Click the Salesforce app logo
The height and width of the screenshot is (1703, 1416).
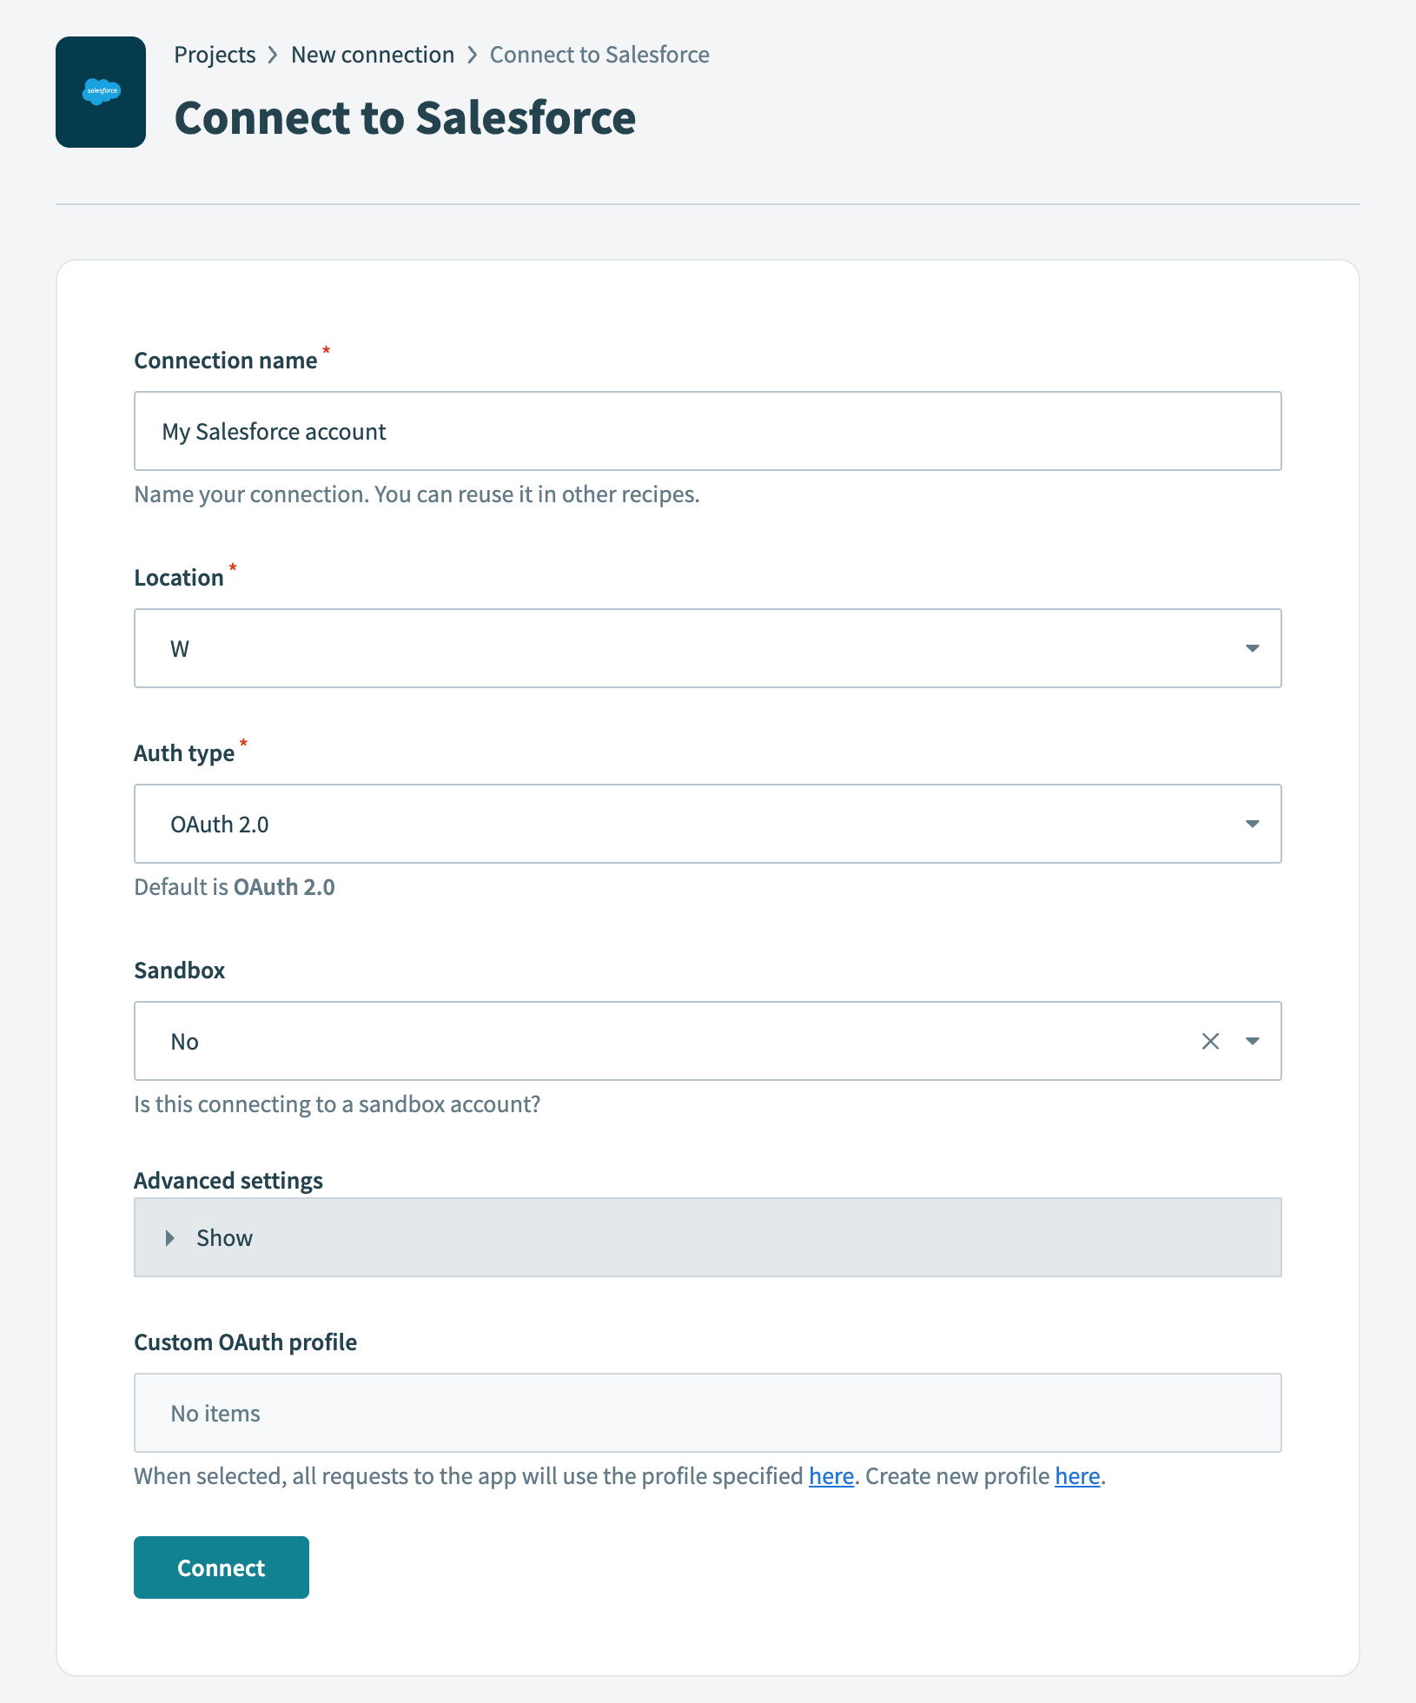click(x=101, y=89)
